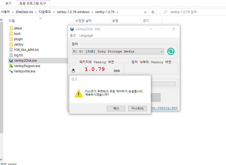The height and width of the screenshot is (165, 226).
Task: Click the VentoyPlugson.exe puzzle icon
Action: [11, 66]
